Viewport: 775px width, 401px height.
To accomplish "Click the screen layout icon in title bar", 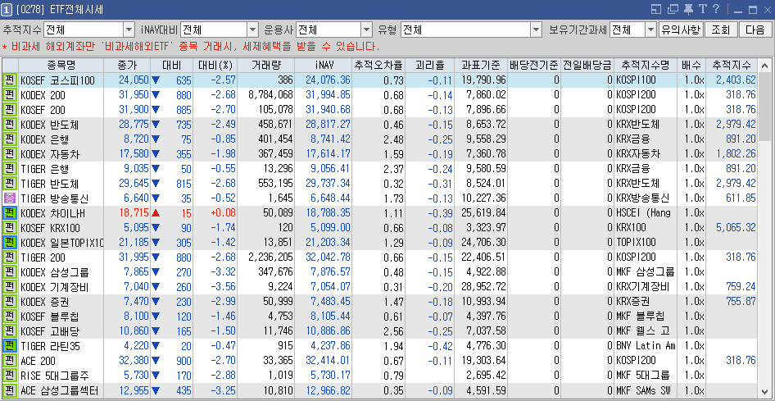I will [656, 9].
